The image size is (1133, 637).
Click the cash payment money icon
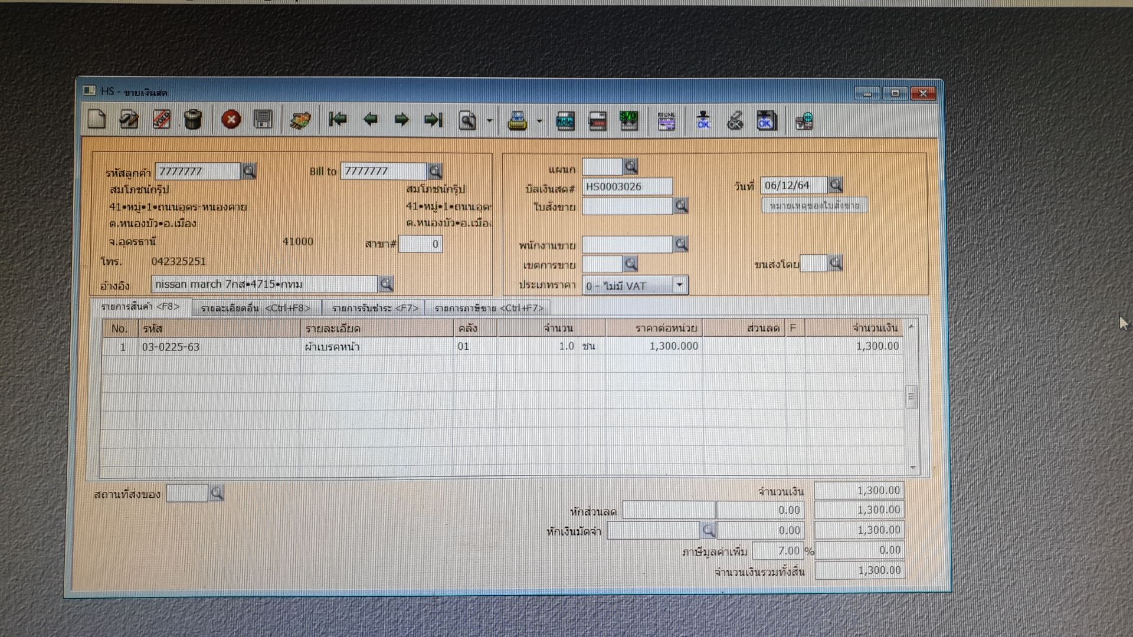tap(300, 120)
